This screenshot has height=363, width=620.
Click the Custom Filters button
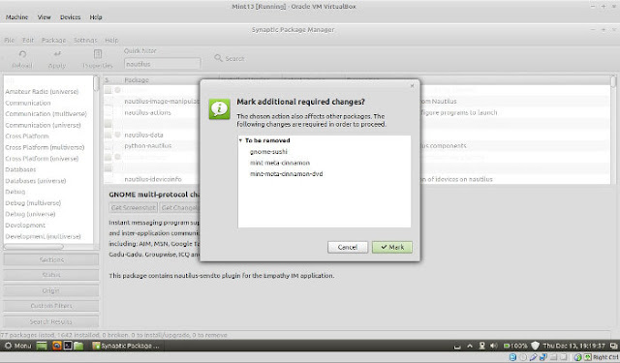pos(51,306)
